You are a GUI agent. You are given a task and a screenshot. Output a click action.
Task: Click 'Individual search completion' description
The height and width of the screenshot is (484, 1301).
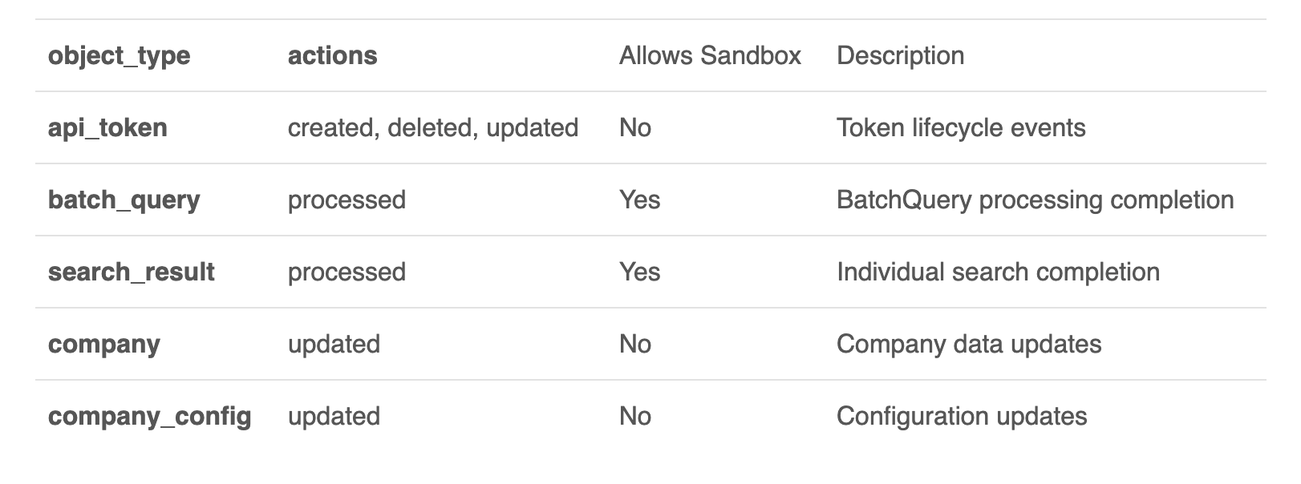tap(999, 272)
